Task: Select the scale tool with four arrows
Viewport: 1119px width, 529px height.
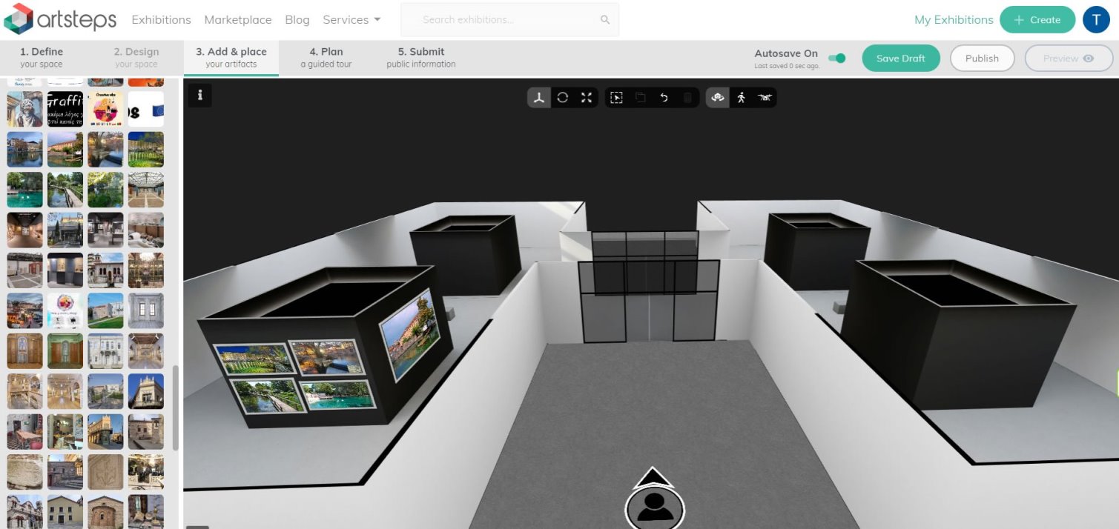Action: (x=587, y=98)
